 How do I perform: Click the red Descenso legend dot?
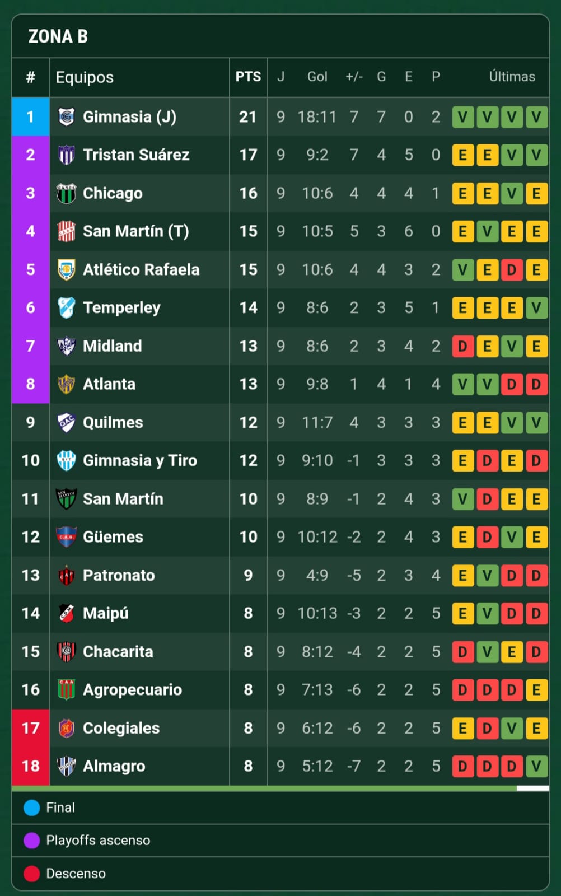(x=32, y=874)
